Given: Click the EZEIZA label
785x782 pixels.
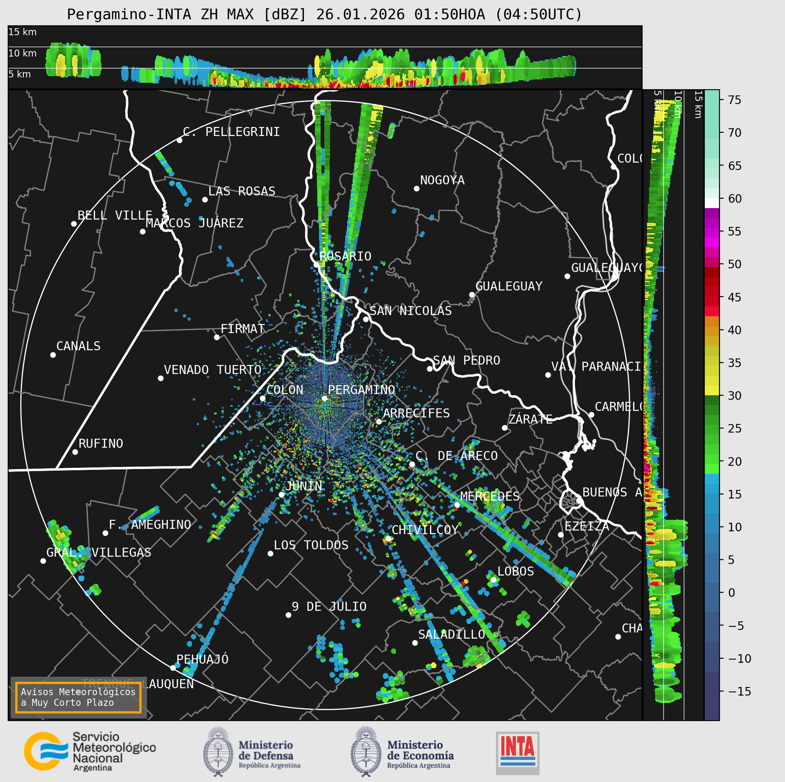Looking at the screenshot, I should [x=587, y=526].
